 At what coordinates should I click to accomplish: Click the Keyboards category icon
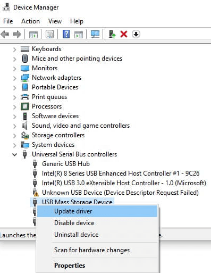click(x=25, y=49)
